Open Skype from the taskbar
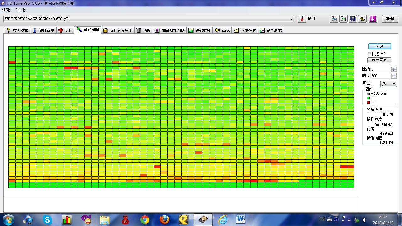The height and width of the screenshot is (226, 402). pos(47,220)
